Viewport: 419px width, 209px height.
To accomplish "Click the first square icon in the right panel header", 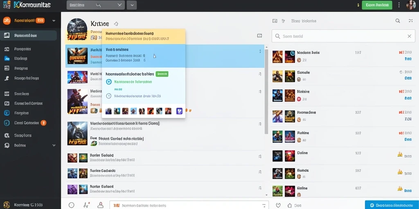I will coord(275,21).
